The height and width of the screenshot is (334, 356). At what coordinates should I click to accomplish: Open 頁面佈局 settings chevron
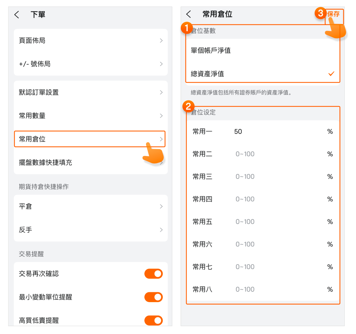[x=161, y=41]
